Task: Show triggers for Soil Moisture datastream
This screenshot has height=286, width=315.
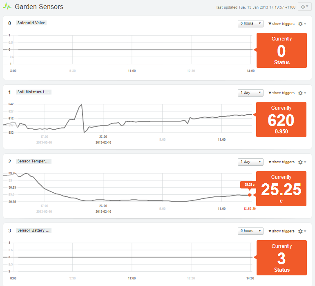Action: point(281,93)
